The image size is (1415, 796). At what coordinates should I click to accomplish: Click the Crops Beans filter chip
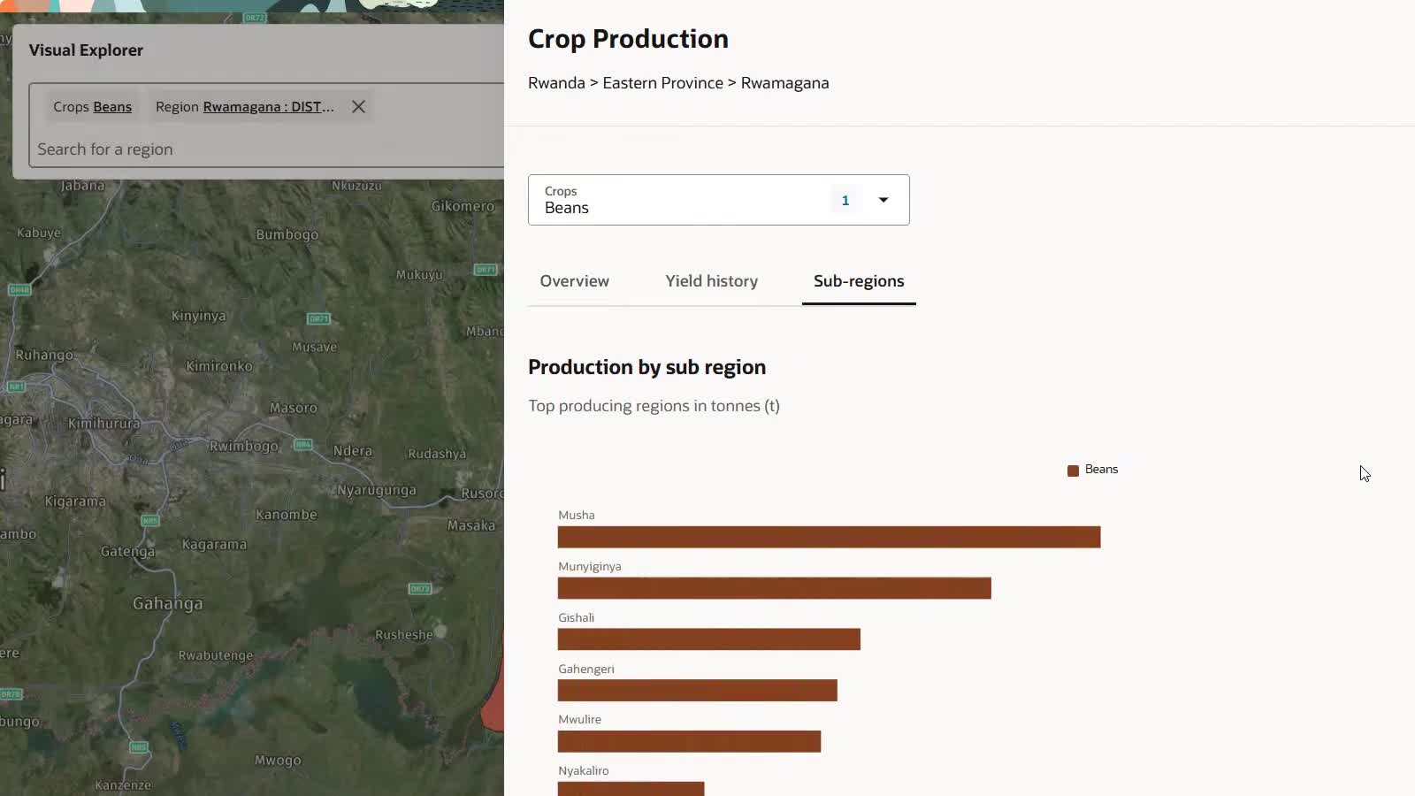(x=92, y=106)
